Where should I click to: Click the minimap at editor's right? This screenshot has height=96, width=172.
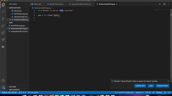click(162, 10)
